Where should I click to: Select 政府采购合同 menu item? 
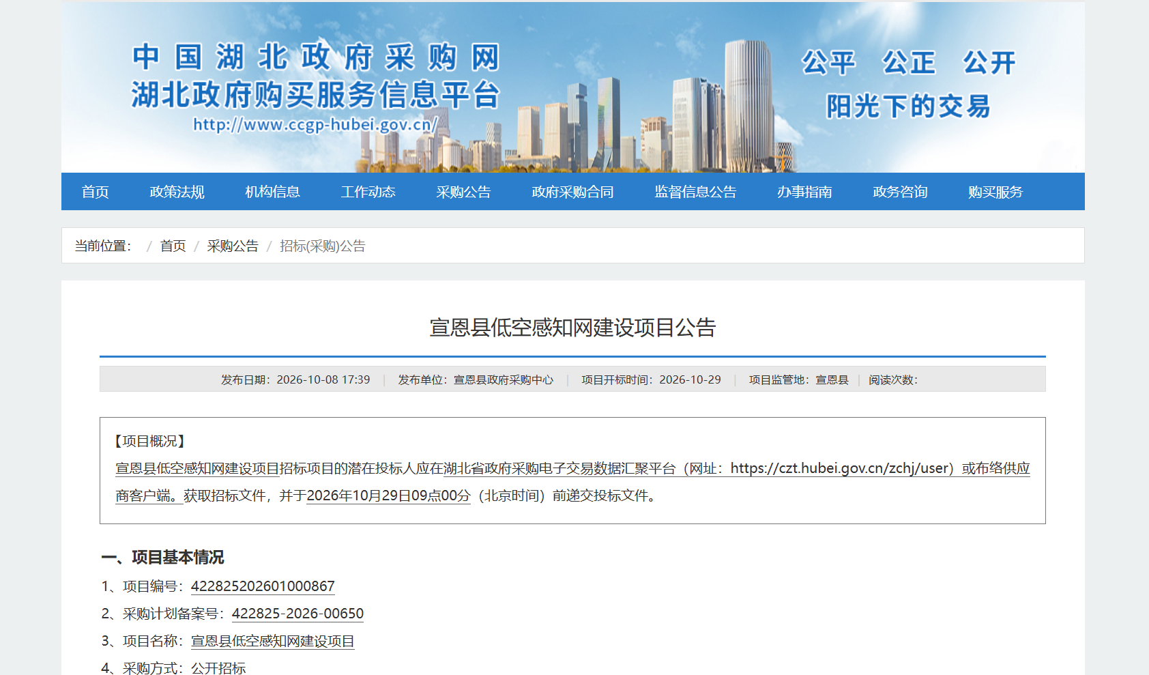[x=573, y=192]
